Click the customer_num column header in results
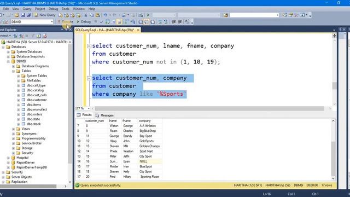The width and height of the screenshot is (350, 197). (95, 121)
